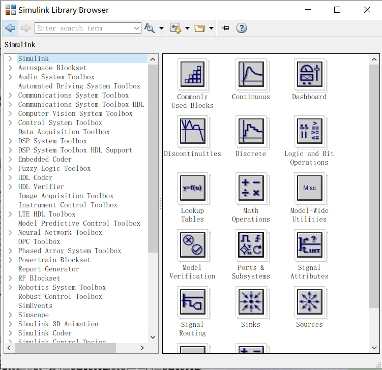Expand the Robotics System Toolbox node

click(x=10, y=287)
